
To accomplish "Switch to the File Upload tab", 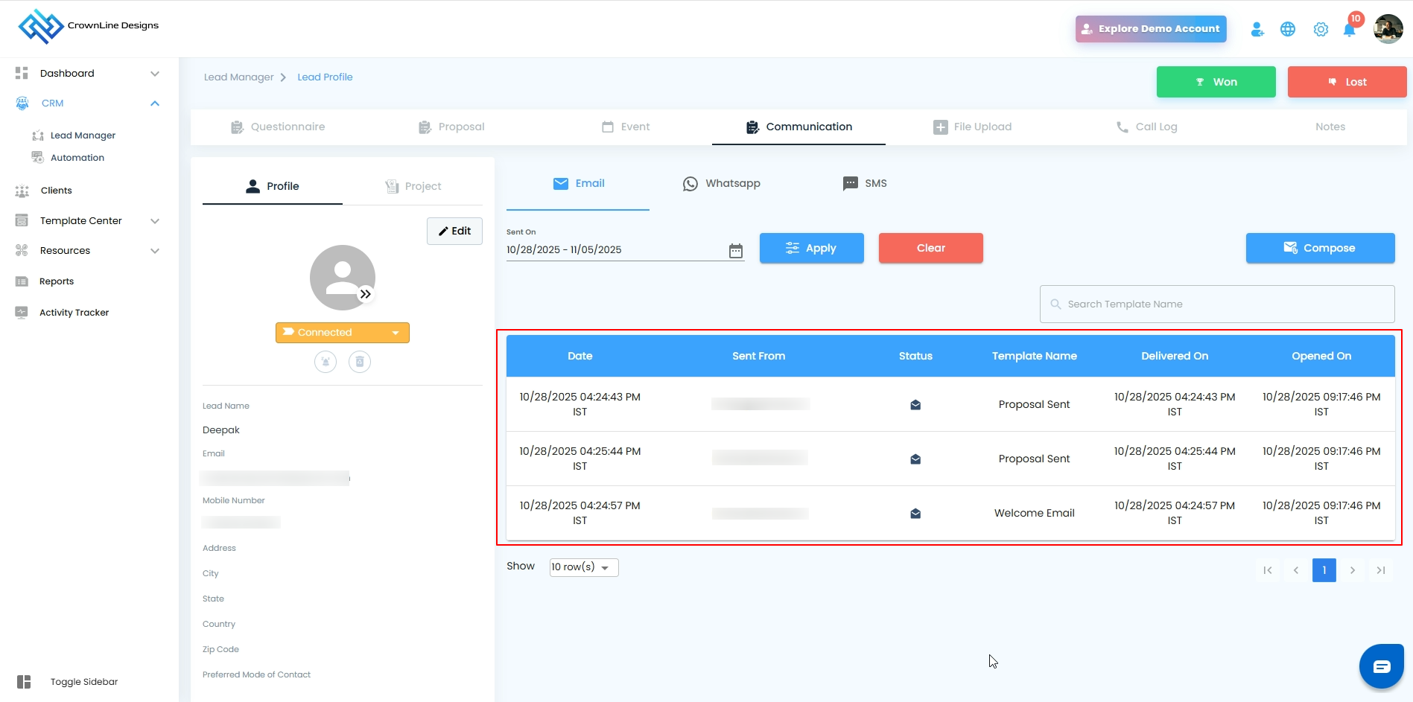I will 973,127.
